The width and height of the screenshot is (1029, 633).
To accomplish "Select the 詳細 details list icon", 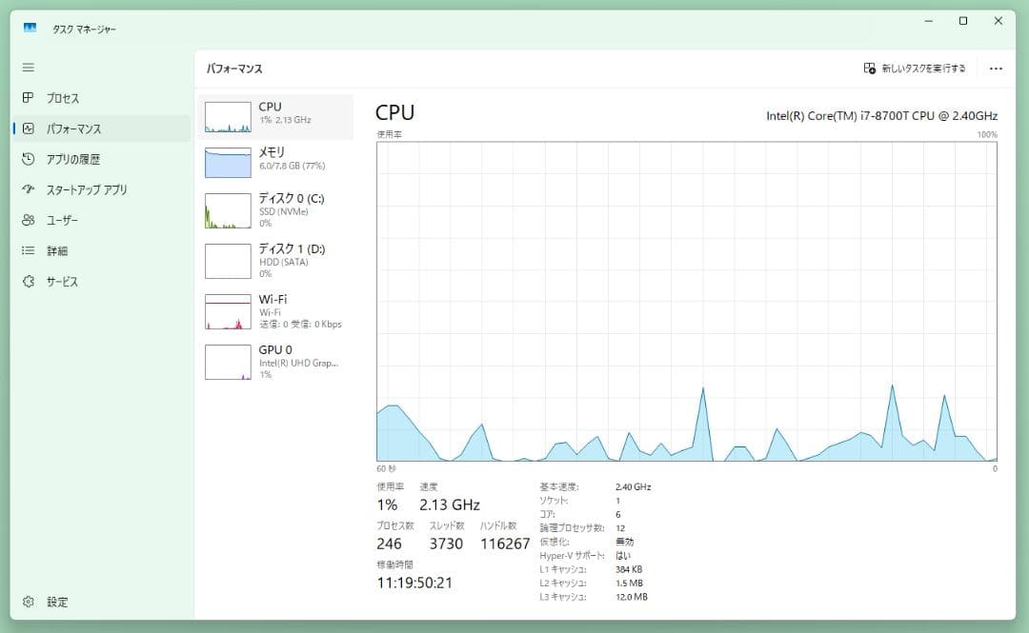I will tap(29, 251).
